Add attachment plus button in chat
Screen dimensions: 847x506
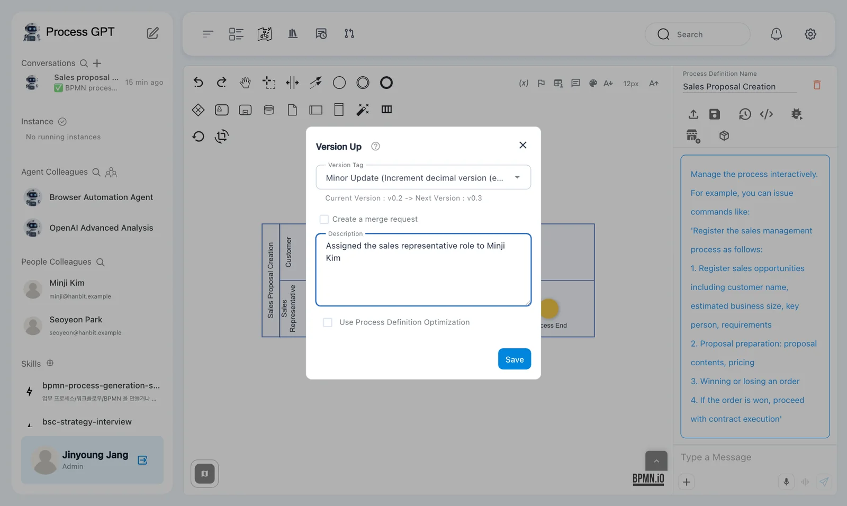[x=687, y=482]
